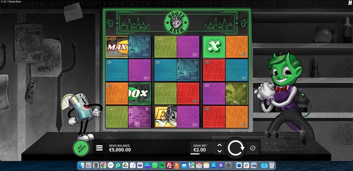The height and width of the screenshot is (171, 353).
Task: Open WhatsApp from the dock
Action: coord(155,166)
